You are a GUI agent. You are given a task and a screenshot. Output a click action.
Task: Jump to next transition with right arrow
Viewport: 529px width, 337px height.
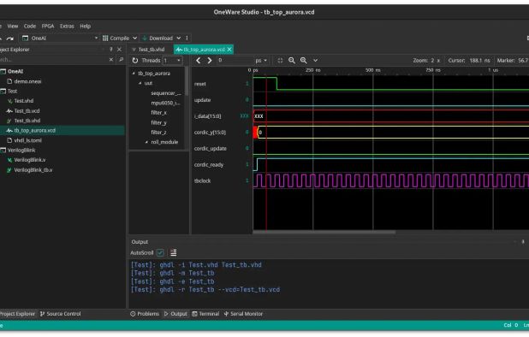click(x=210, y=61)
